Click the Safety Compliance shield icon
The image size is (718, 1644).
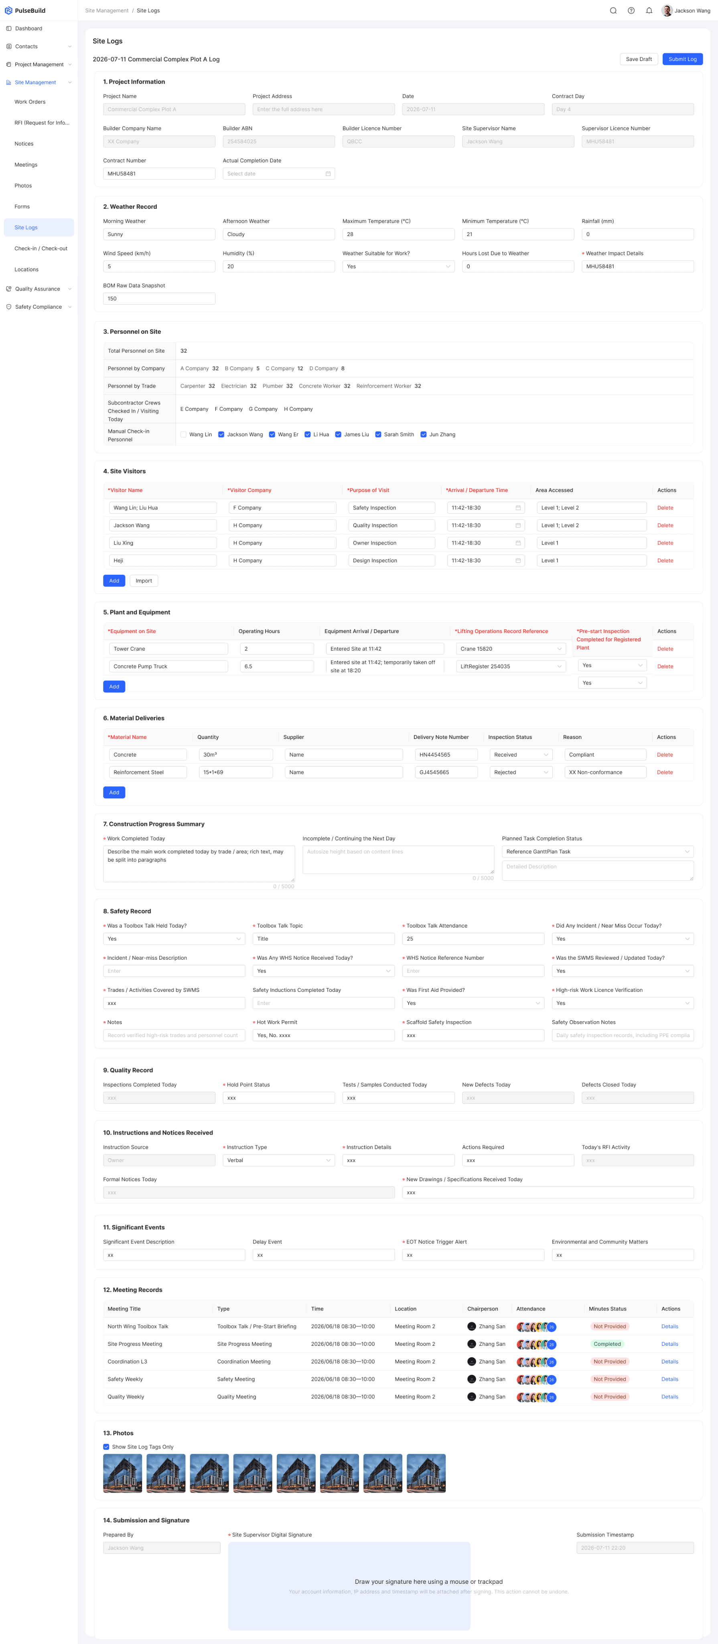coord(9,307)
